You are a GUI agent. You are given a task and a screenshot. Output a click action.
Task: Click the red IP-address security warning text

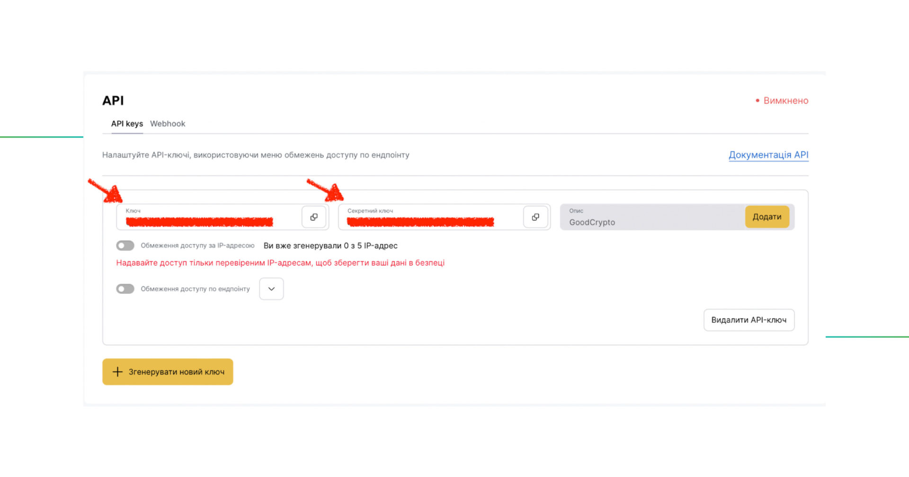pyautogui.click(x=280, y=263)
